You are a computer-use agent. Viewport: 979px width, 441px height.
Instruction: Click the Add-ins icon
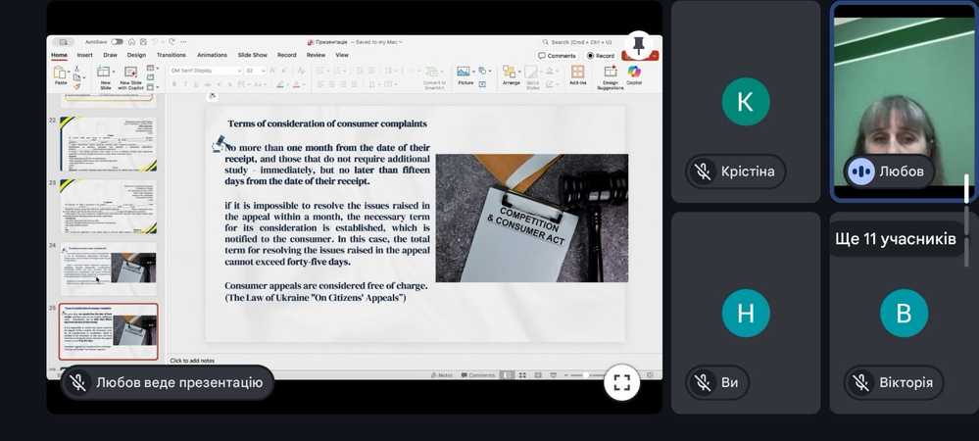point(577,73)
